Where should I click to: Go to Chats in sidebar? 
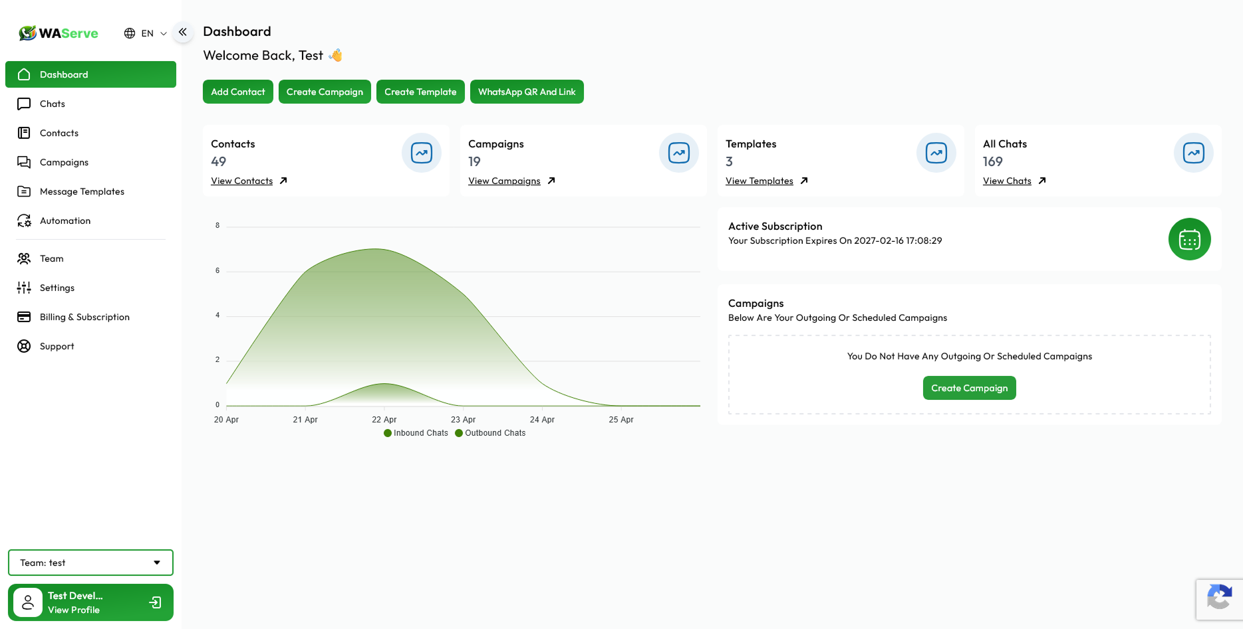coord(90,104)
